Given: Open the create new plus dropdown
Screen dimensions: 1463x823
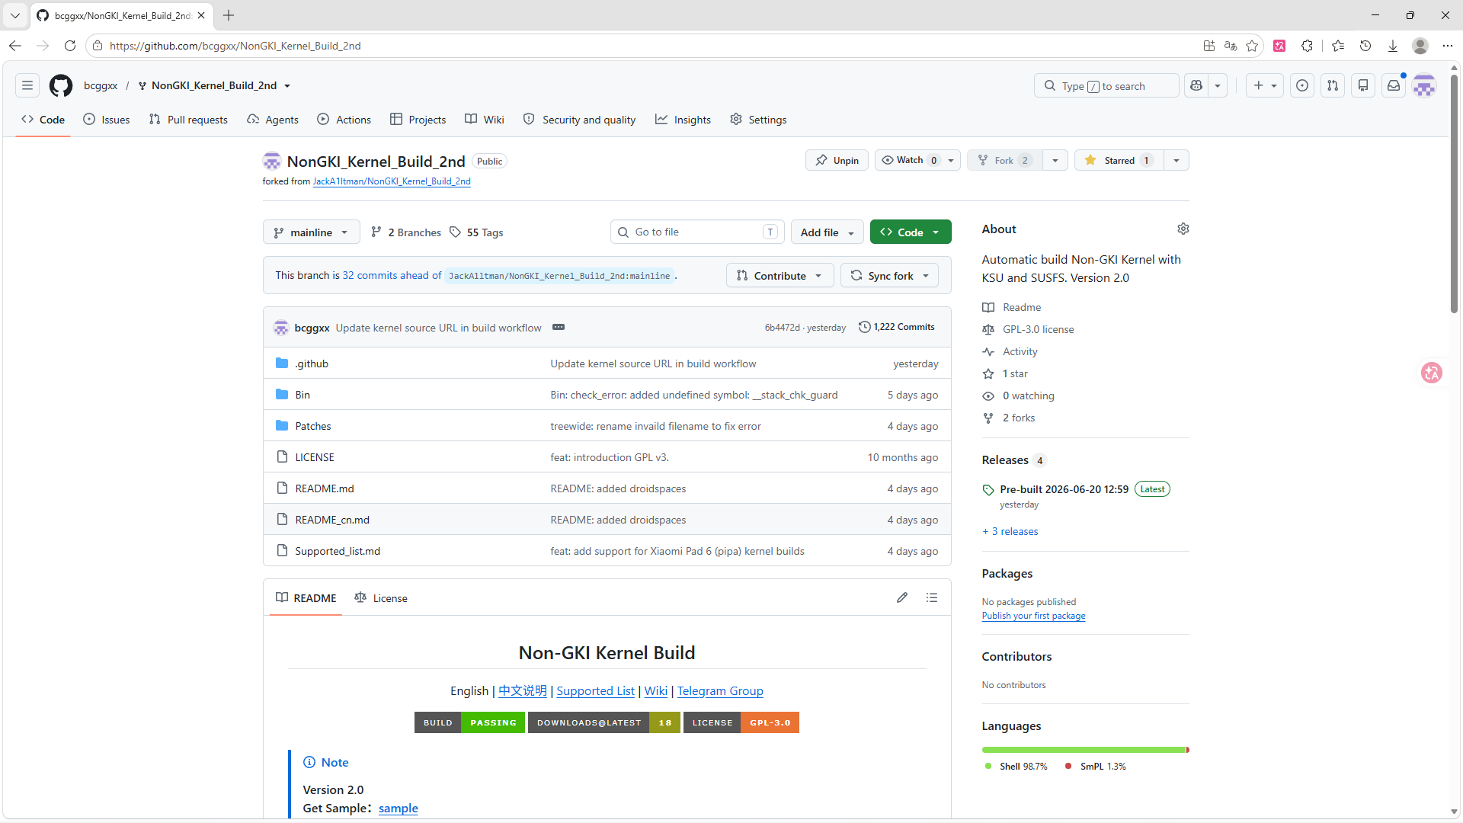Looking at the screenshot, I should (x=1265, y=85).
